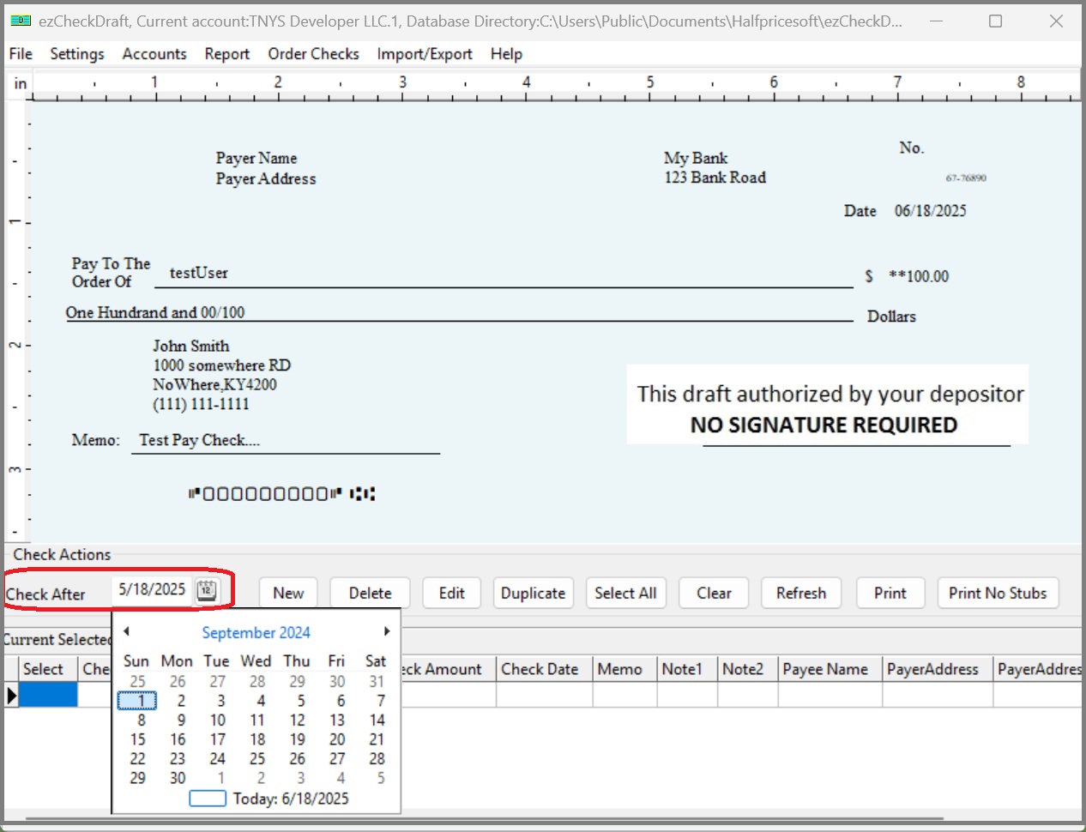Open the Settings menu
Image resolution: width=1086 pixels, height=832 pixels.
pyautogui.click(x=77, y=53)
